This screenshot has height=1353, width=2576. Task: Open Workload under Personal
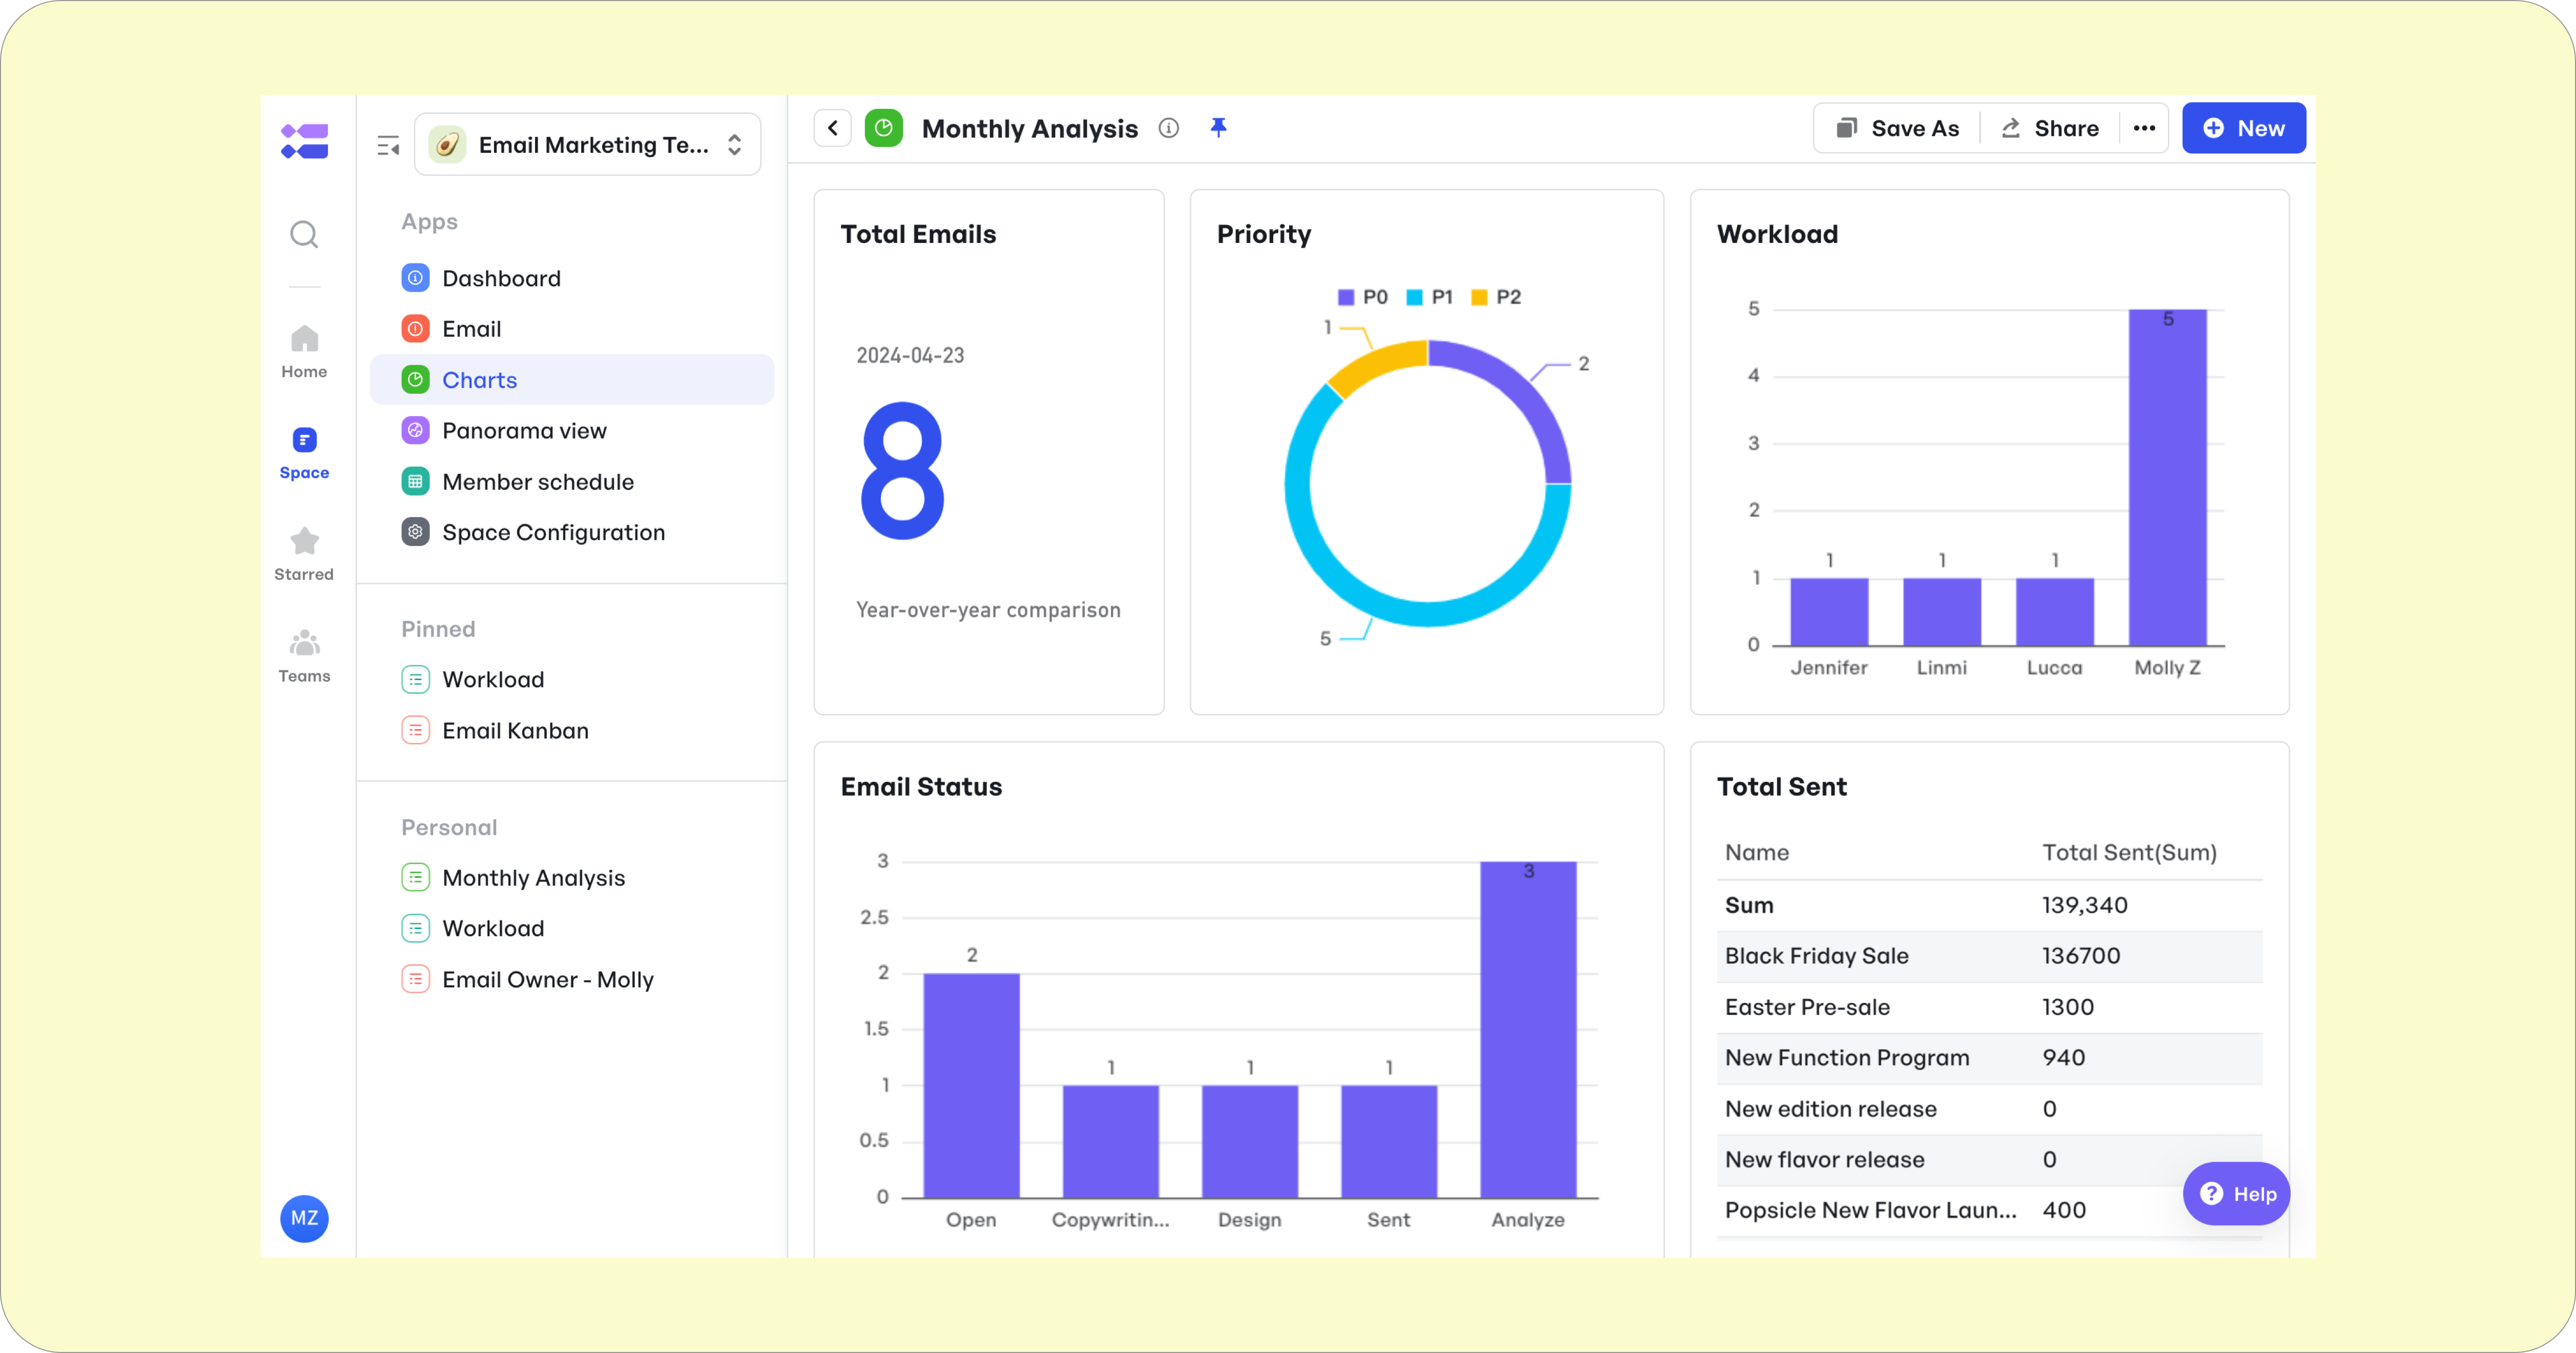[x=572, y=928]
